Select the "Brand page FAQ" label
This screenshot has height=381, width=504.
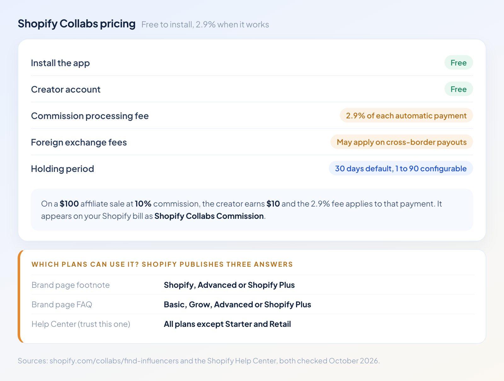[x=62, y=304]
